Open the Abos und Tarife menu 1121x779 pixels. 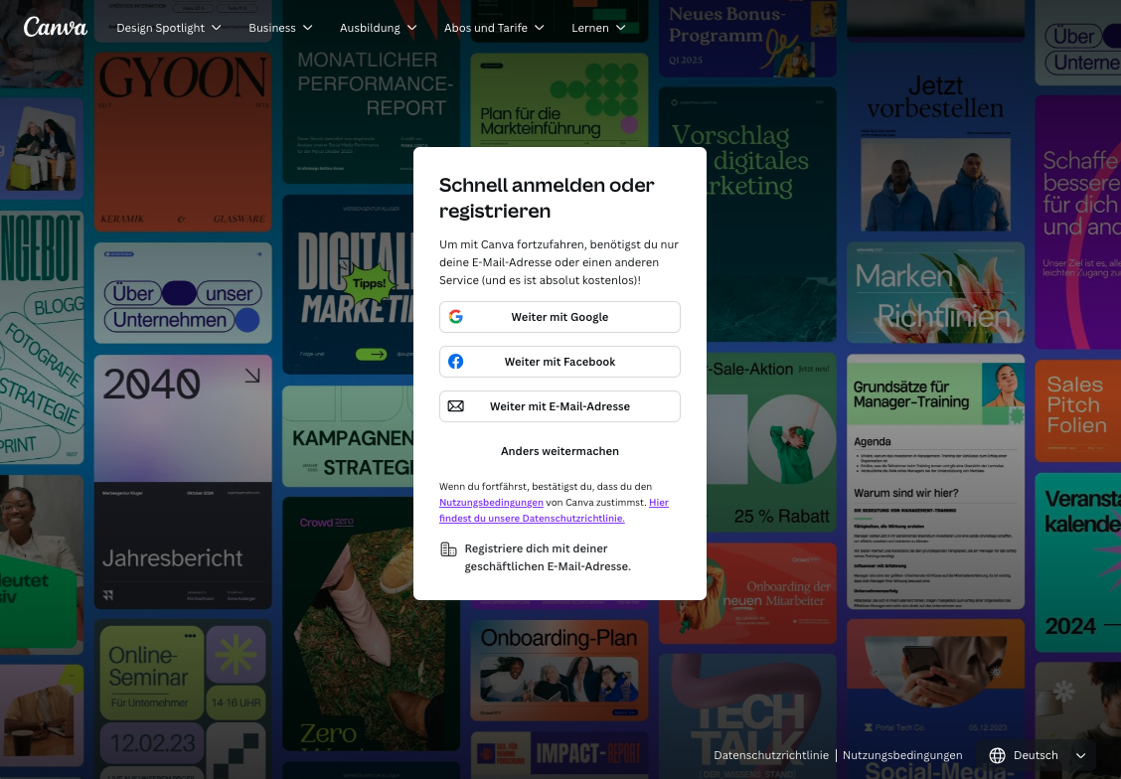pos(494,28)
